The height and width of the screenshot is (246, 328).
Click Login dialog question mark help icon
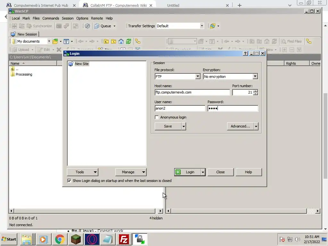245,53
